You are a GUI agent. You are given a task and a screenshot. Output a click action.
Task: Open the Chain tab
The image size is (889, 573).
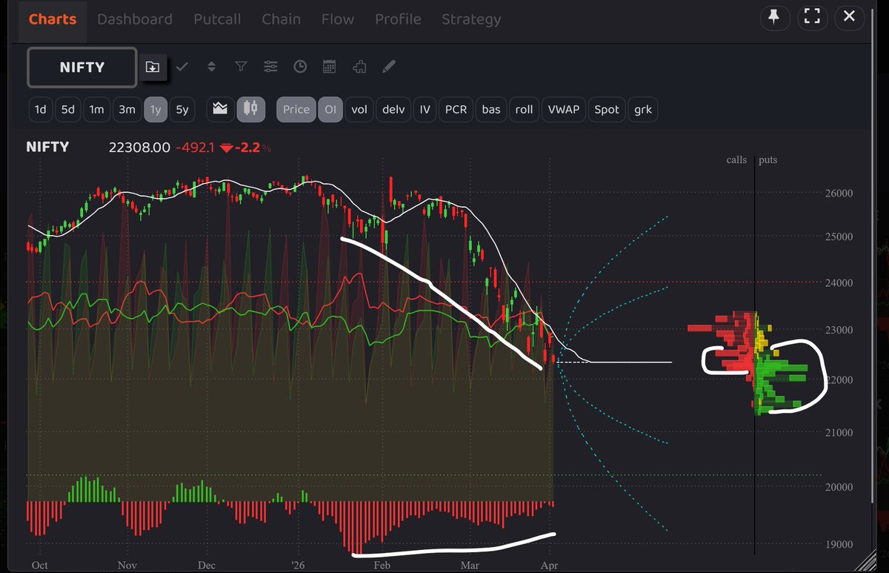[x=281, y=19]
